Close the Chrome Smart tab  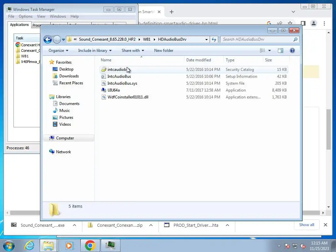point(159,12)
